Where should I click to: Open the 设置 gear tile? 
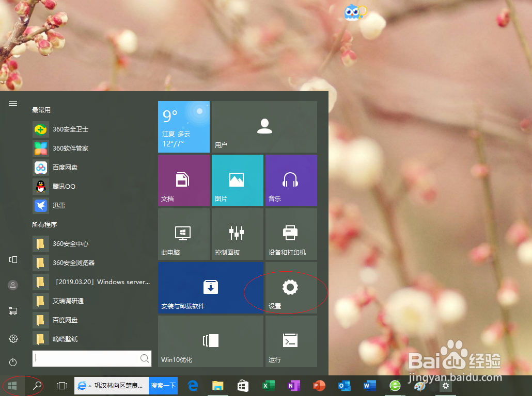tap(291, 288)
